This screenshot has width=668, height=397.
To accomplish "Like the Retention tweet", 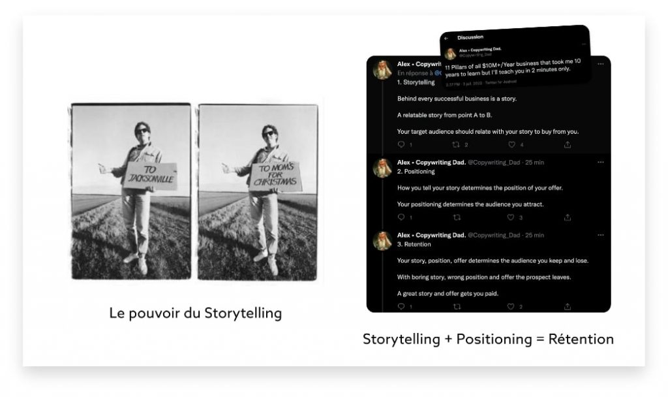I will pyautogui.click(x=512, y=306).
